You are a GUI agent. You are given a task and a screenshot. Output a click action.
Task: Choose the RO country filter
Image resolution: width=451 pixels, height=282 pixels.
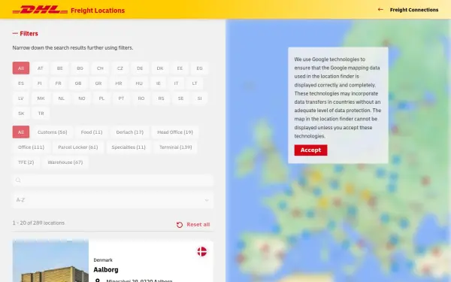coord(141,99)
